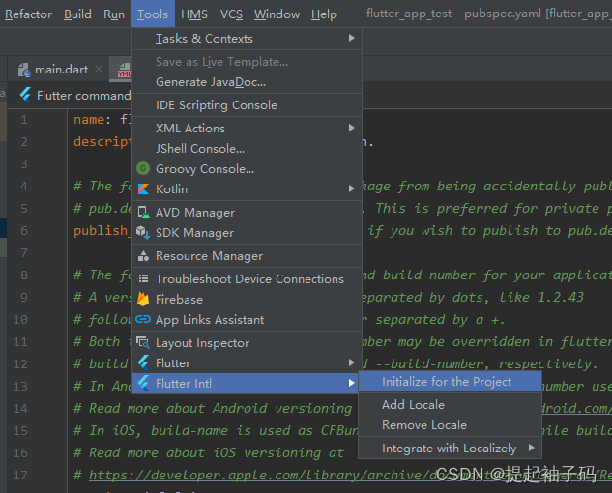
Task: Click the 'name:' key on line 1
Action: click(92, 119)
